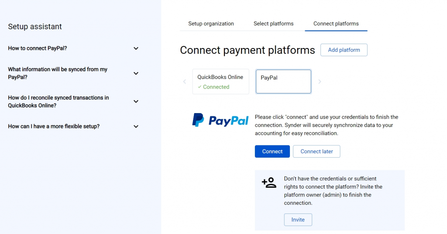Select the PayPal platform card
The width and height of the screenshot is (447, 234).
[283, 82]
